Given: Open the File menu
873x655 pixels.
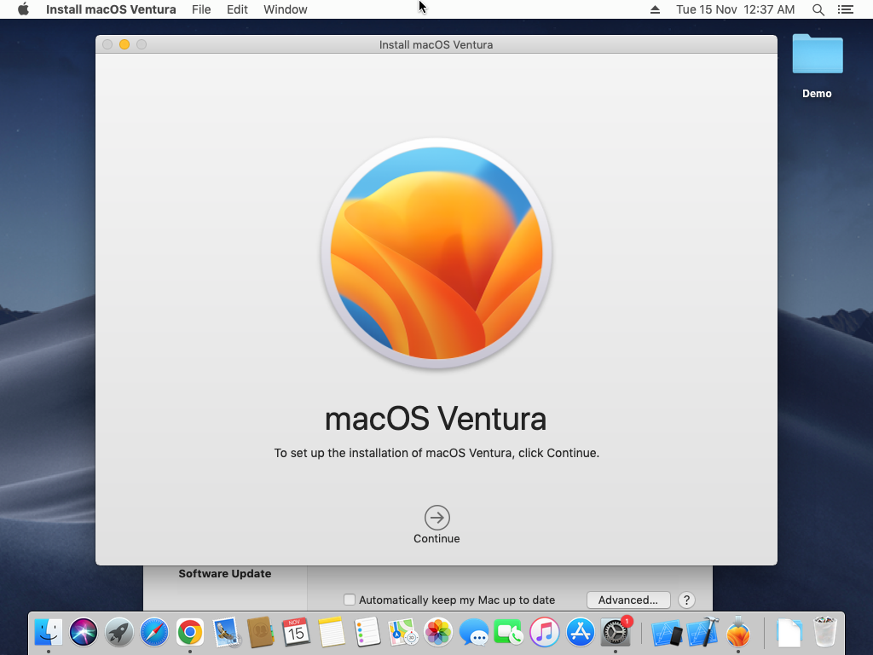Looking at the screenshot, I should (201, 9).
